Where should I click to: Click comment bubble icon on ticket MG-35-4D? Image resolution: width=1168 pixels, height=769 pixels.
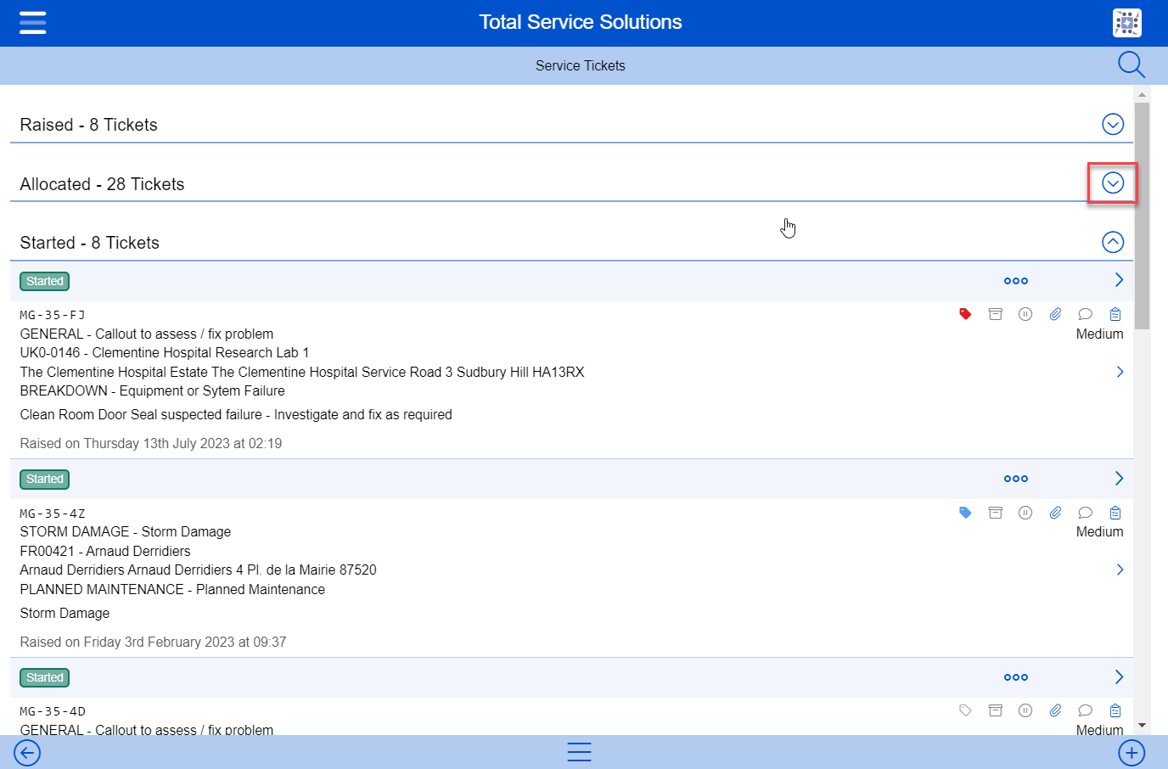pyautogui.click(x=1085, y=710)
